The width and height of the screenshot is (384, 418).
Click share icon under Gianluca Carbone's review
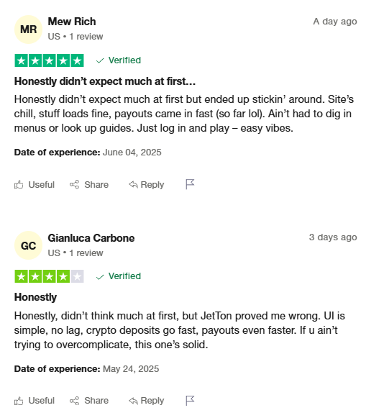(74, 401)
